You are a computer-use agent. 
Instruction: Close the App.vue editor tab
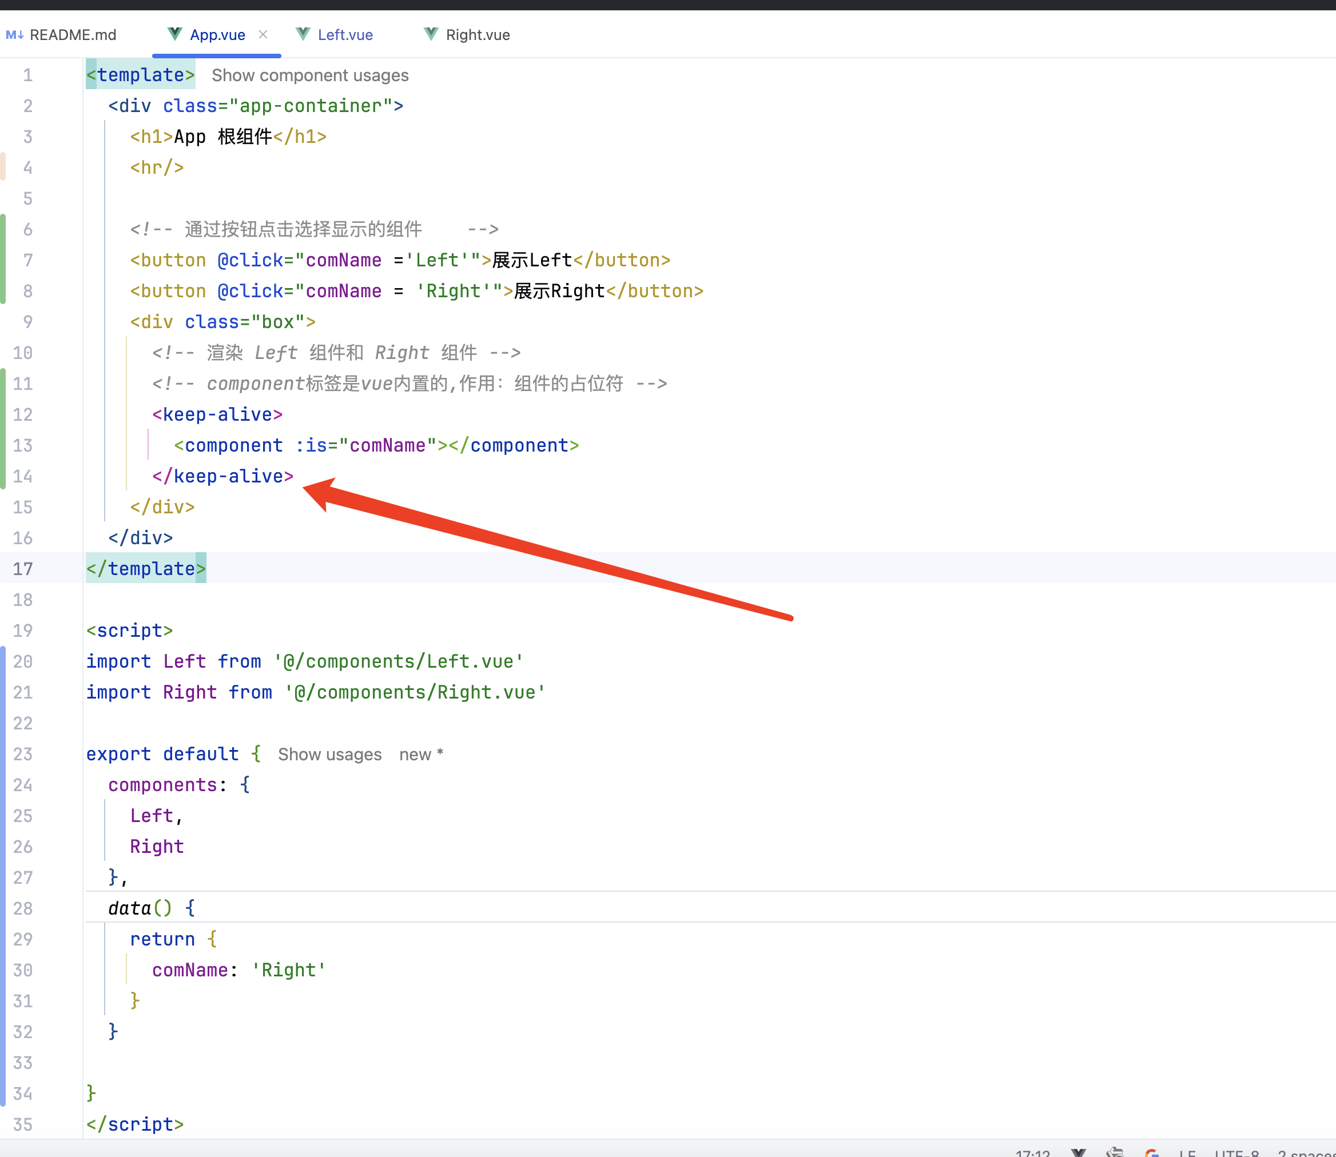pos(263,34)
